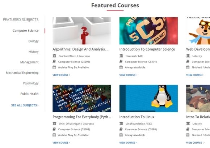Open the Linux penguin course thumbnail
Viewport: 210px width, 148px height.
148,99
